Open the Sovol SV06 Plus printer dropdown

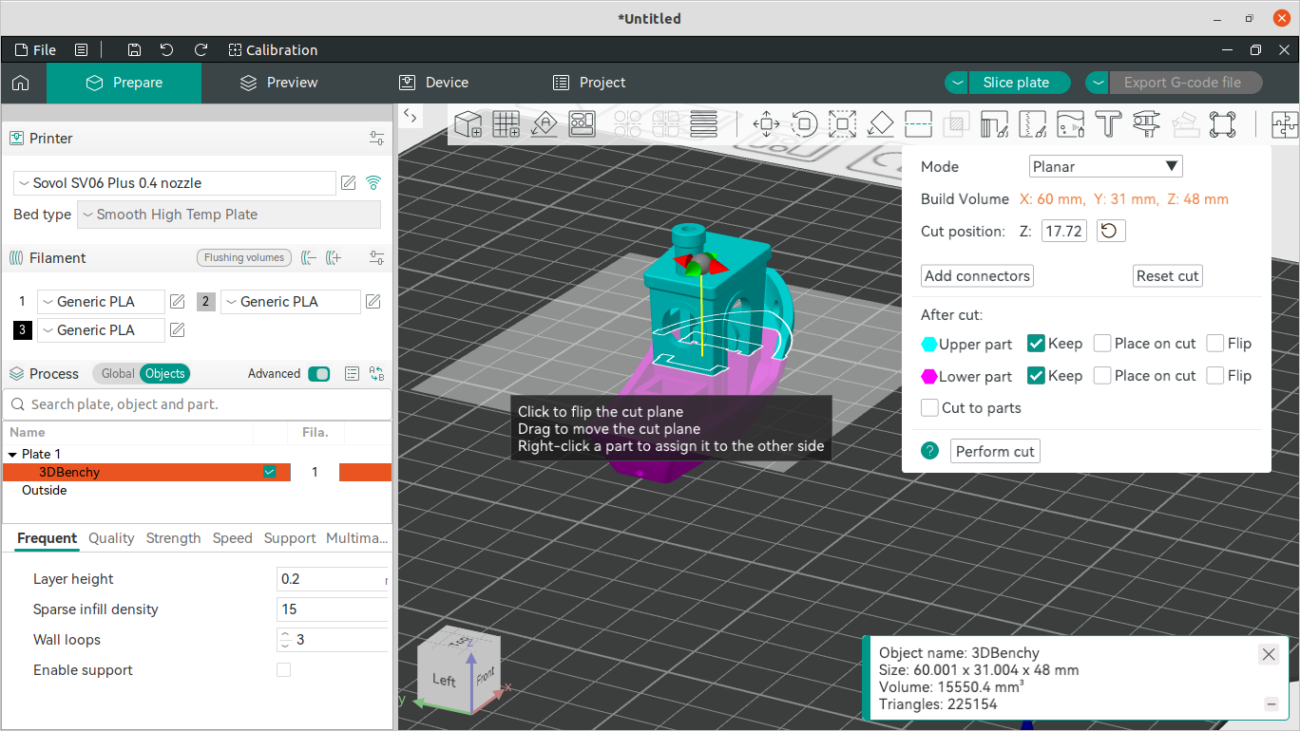point(175,183)
